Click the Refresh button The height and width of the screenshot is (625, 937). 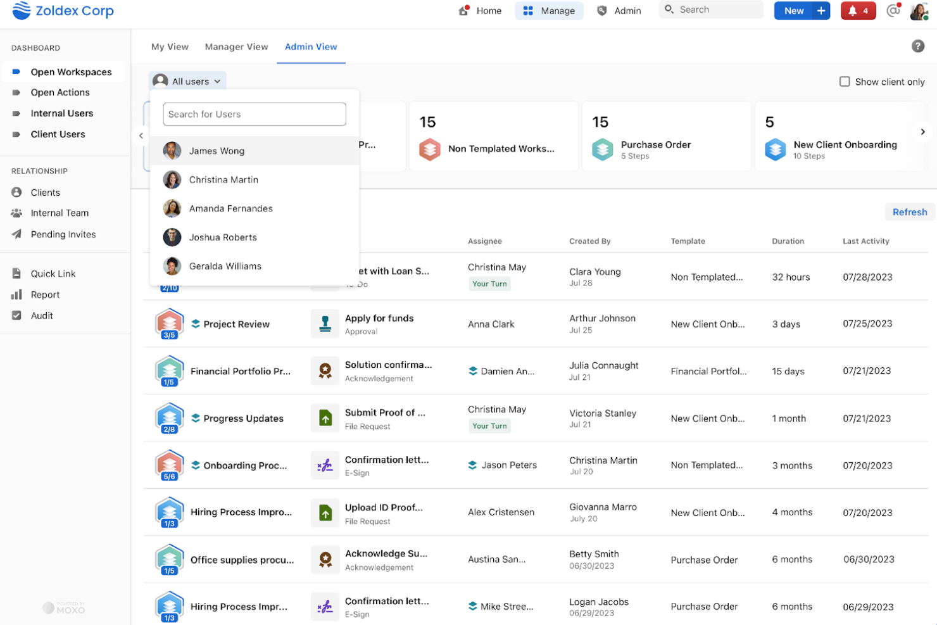tap(909, 212)
